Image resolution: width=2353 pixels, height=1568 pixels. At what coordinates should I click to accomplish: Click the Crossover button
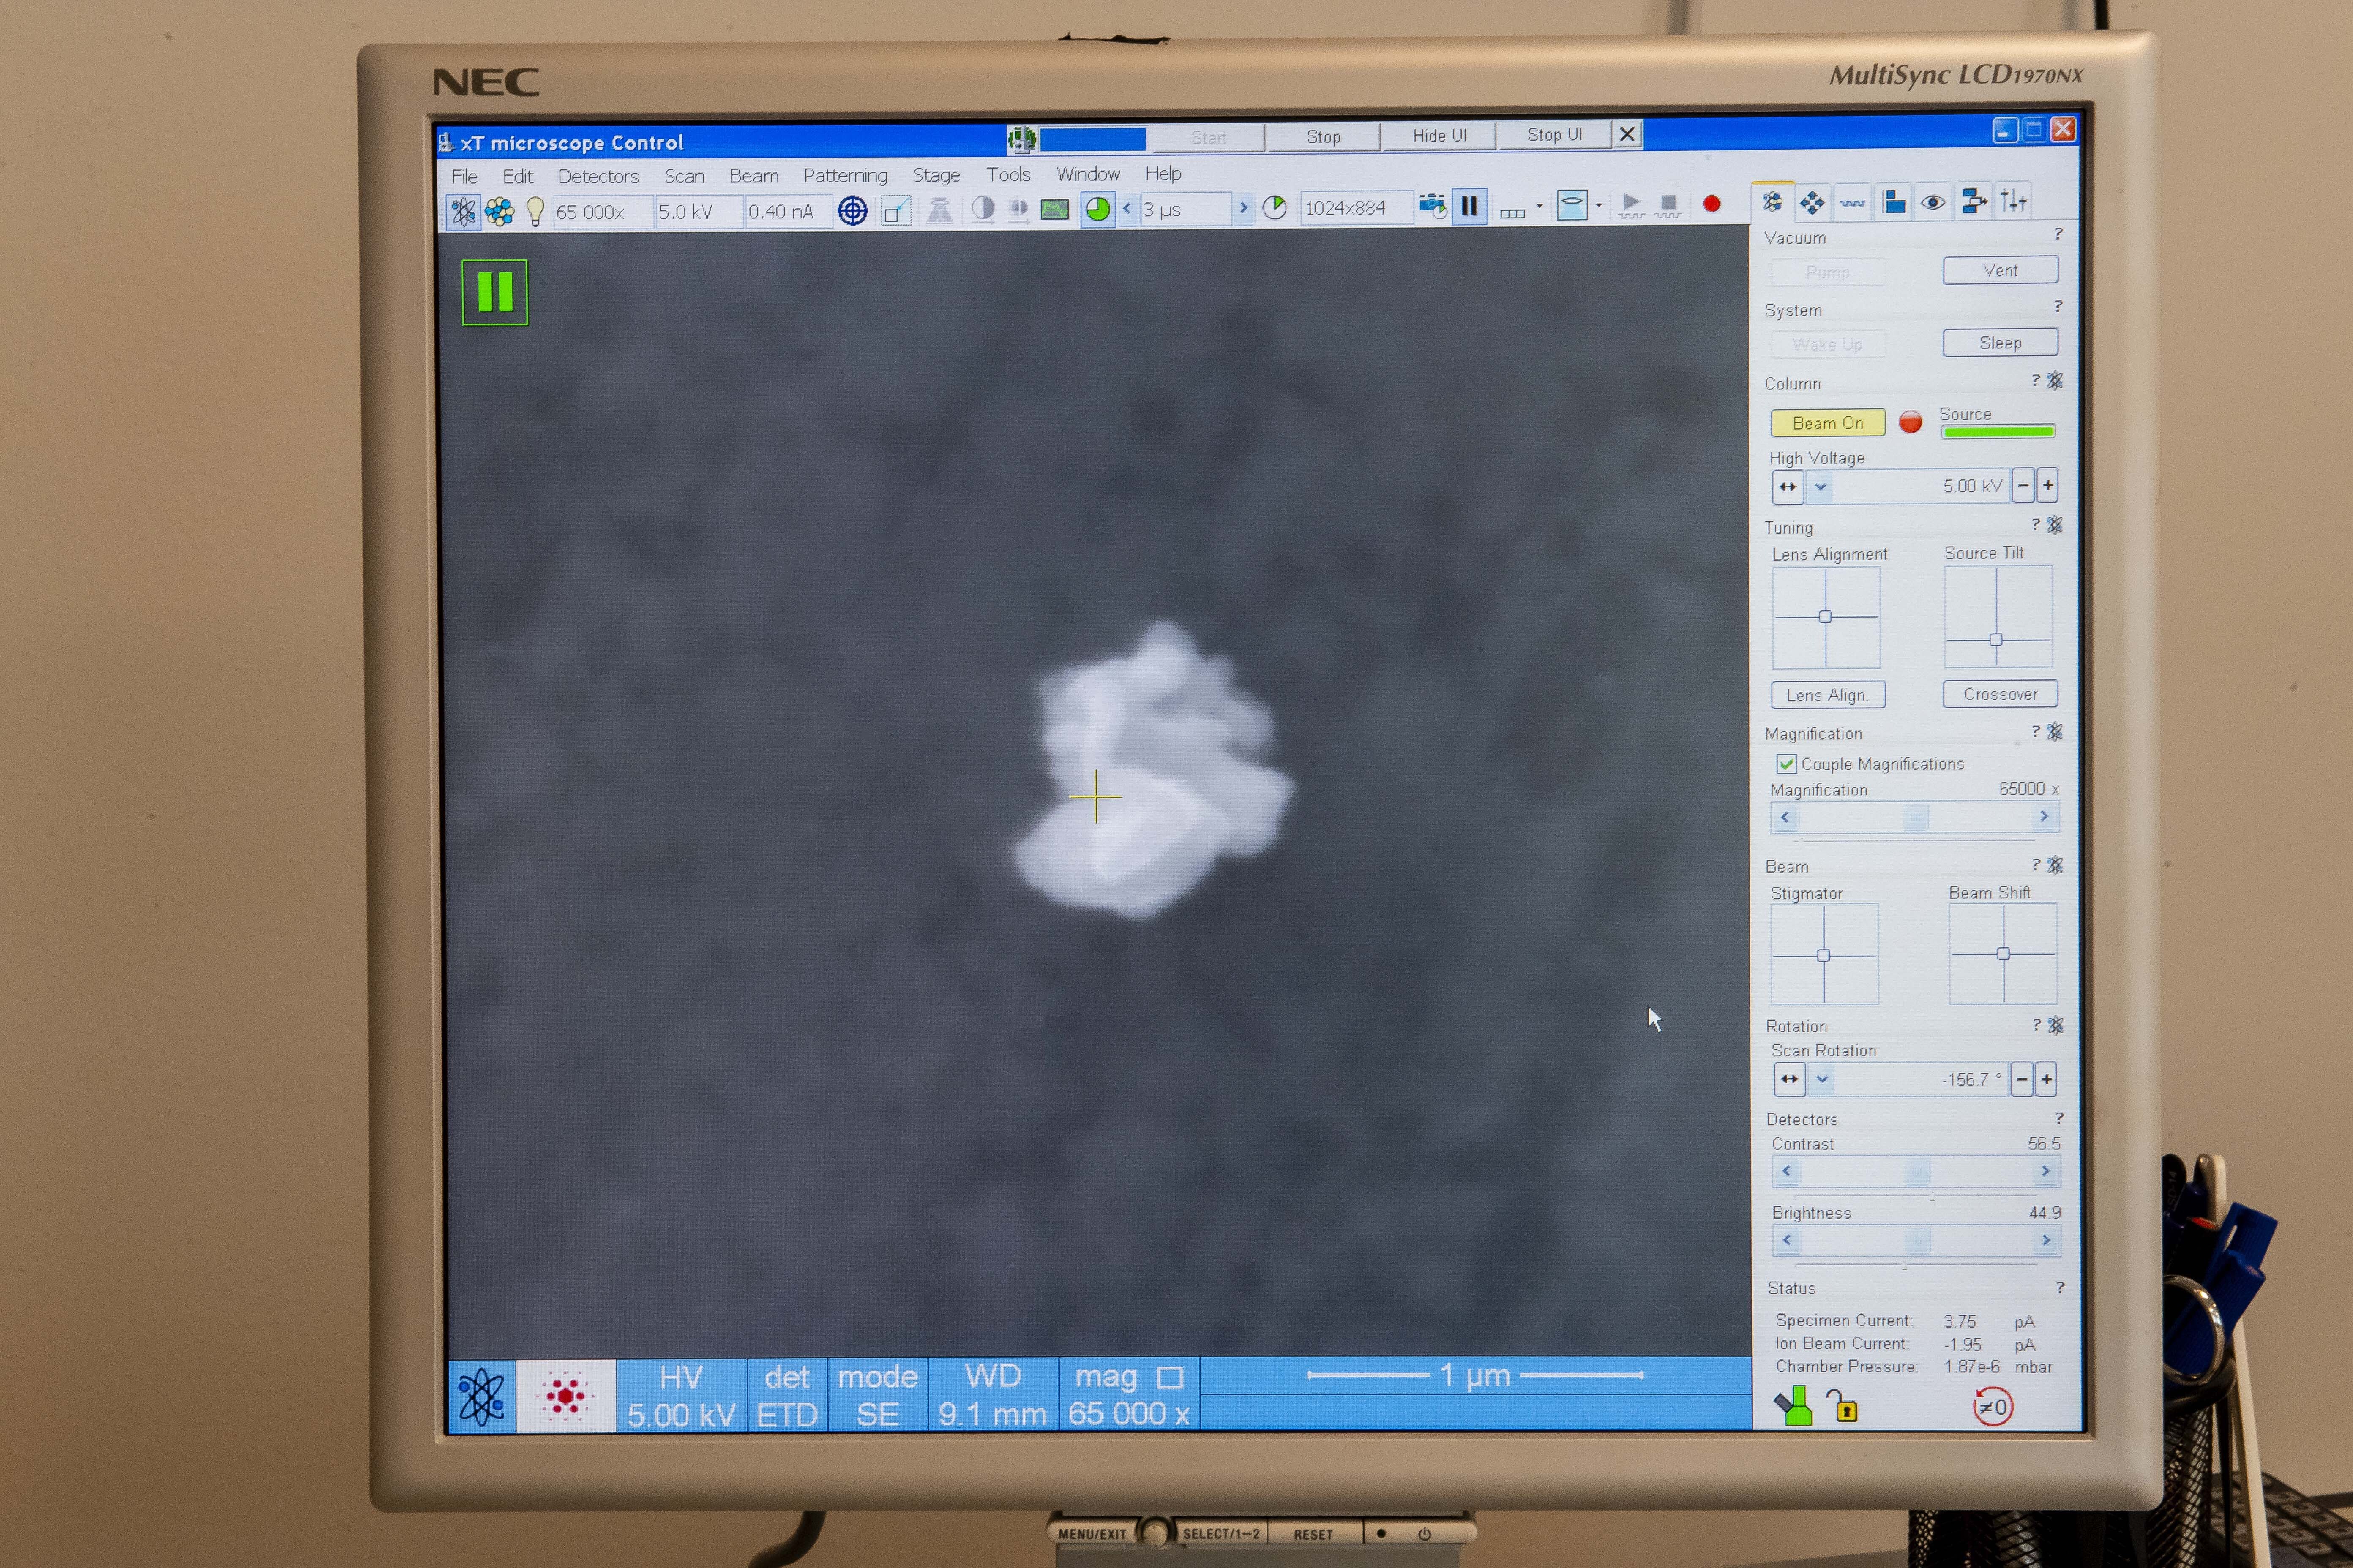(2000, 694)
